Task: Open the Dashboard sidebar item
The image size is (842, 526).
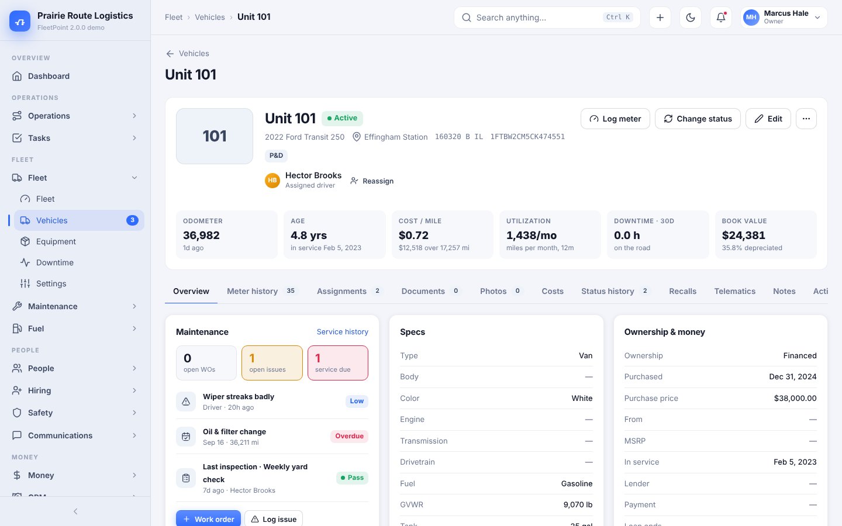Action: (x=75, y=76)
